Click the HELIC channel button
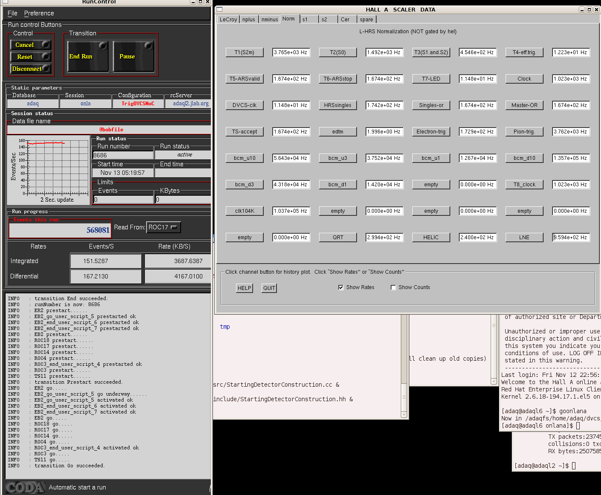601x495 pixels. pyautogui.click(x=431, y=237)
